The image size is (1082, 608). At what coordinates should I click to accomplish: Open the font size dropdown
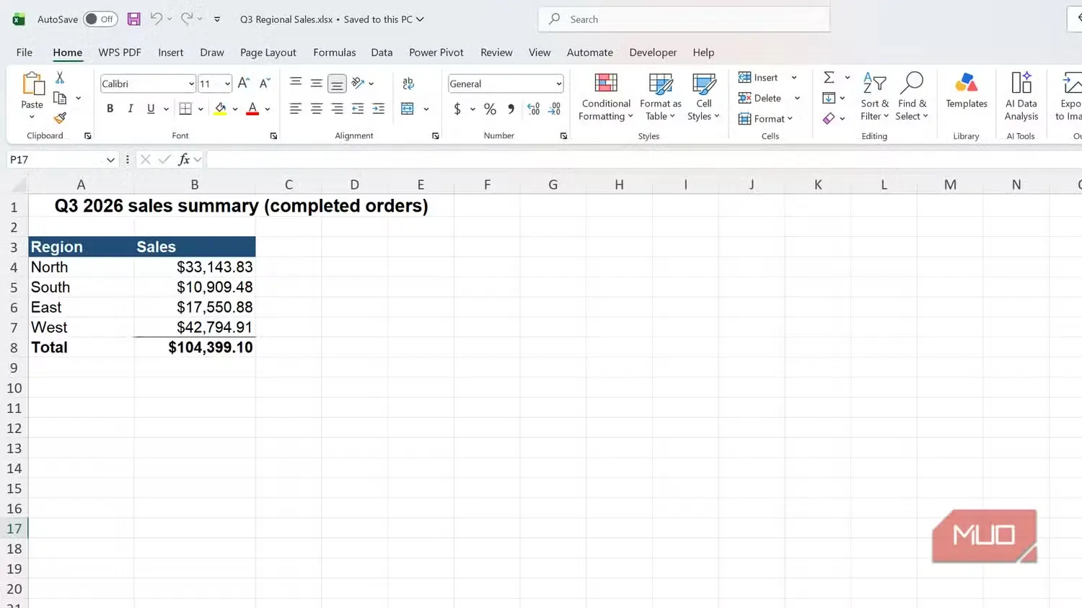click(227, 84)
